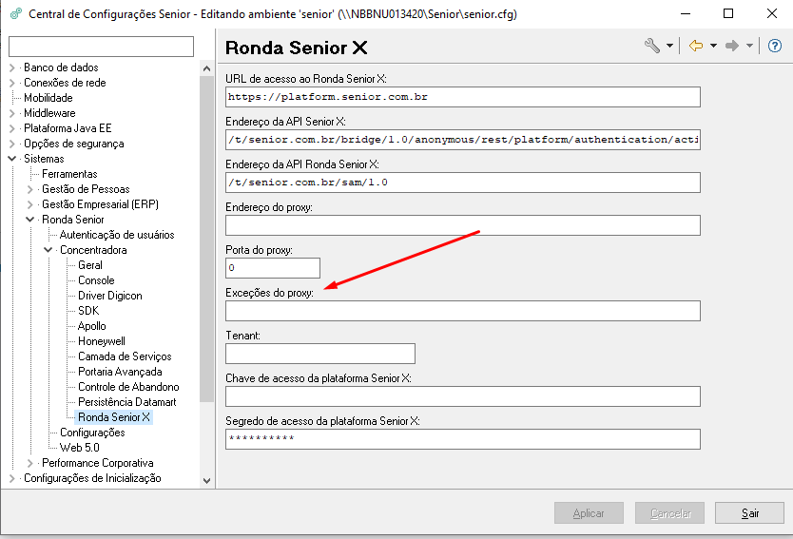
Task: Expand the Banco de dados node
Action: pyautogui.click(x=12, y=67)
